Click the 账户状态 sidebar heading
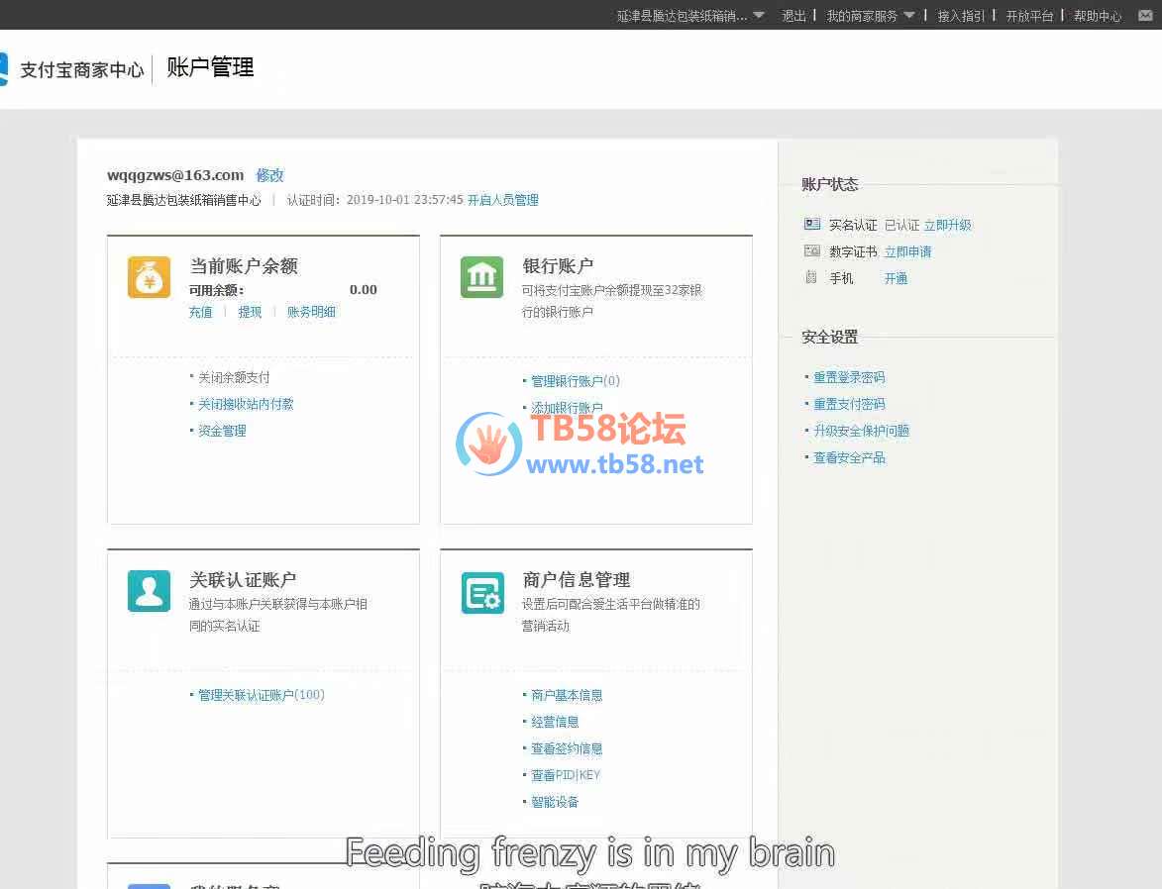1162x889 pixels. coord(830,184)
